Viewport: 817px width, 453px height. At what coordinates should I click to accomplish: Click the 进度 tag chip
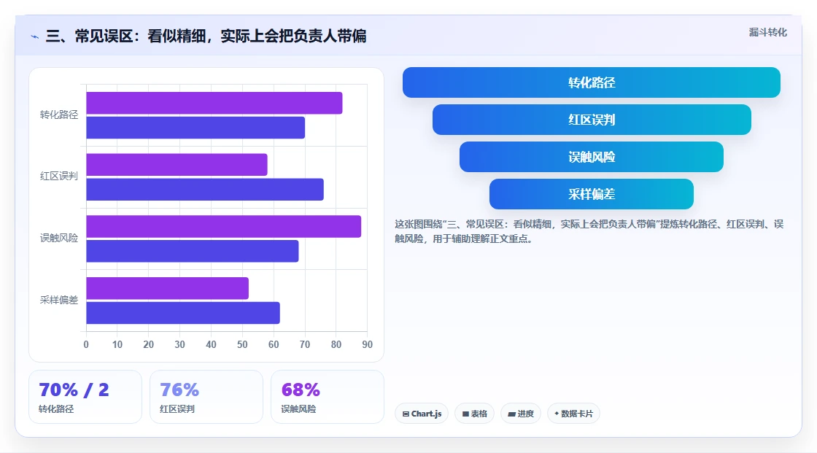521,414
